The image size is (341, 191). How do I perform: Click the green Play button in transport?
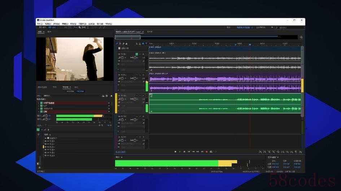pos(180,152)
